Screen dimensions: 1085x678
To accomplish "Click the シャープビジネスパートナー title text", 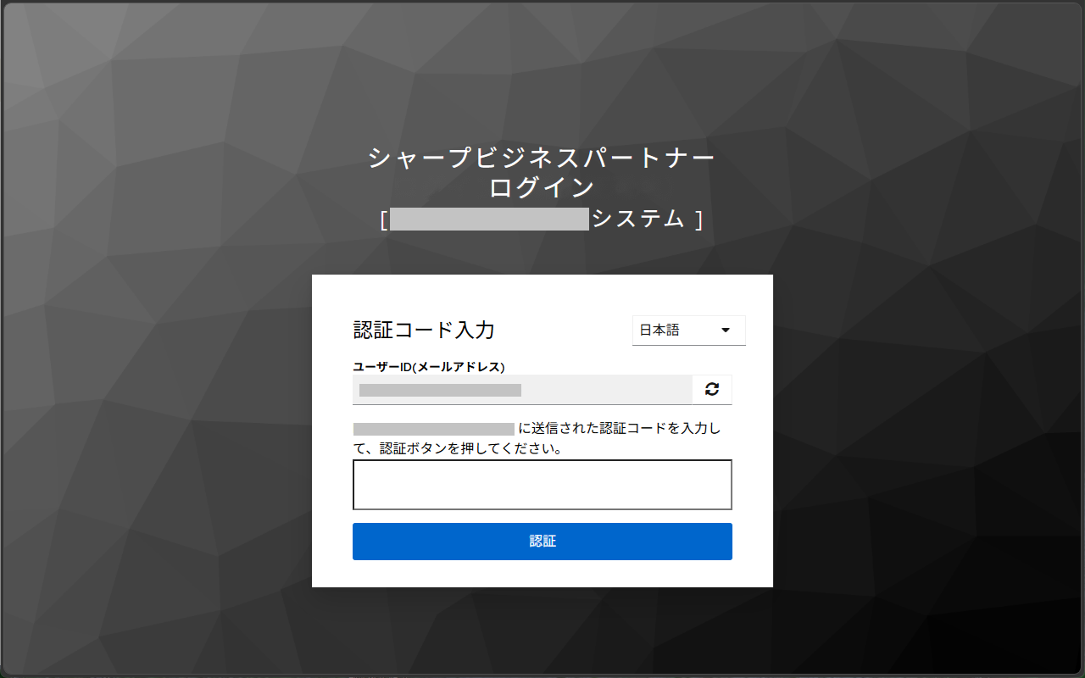I will point(542,158).
